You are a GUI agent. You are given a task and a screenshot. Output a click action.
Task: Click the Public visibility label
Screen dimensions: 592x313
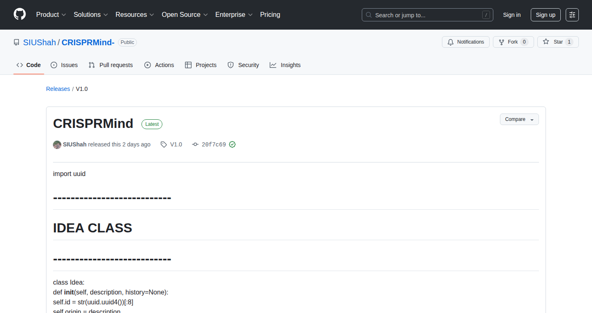(127, 42)
